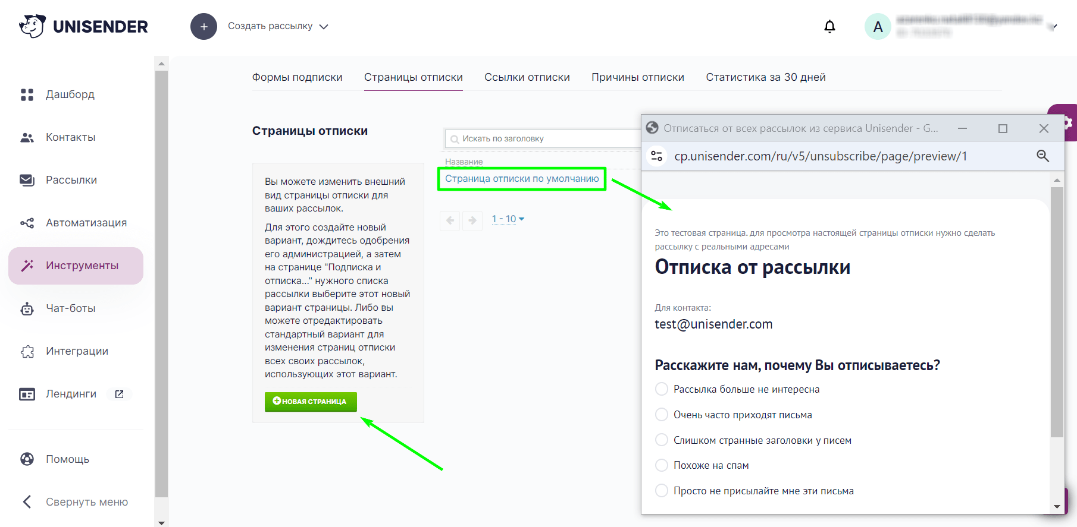Open the Integrations puzzle icon

point(27,351)
